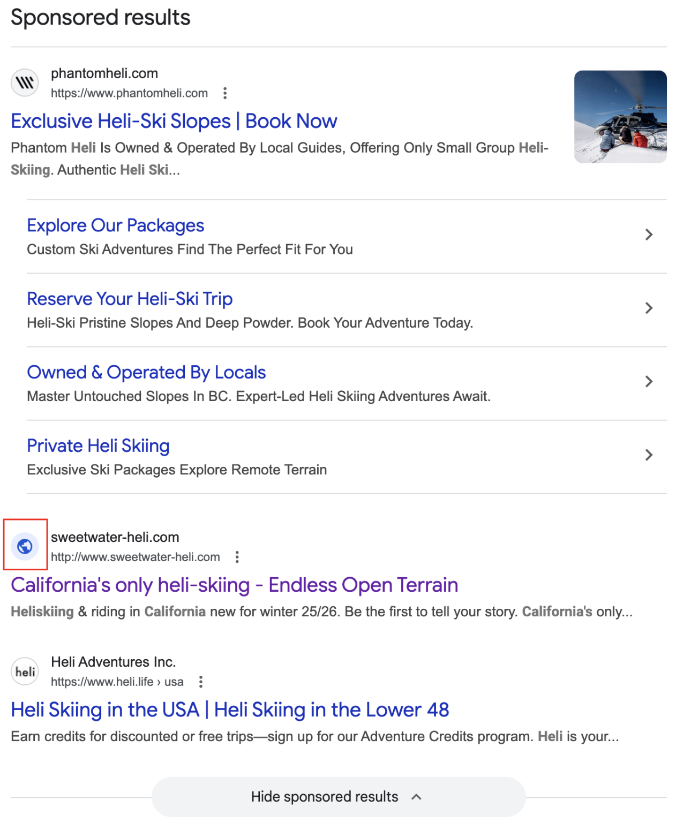Collapse using Hide sponsored results button

click(x=338, y=797)
